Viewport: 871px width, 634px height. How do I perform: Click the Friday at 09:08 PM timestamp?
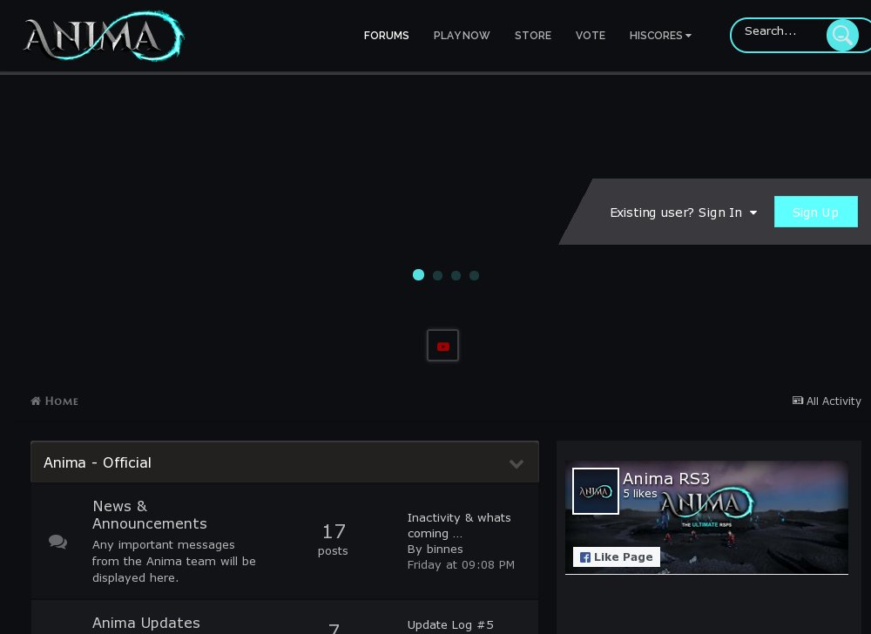coord(461,564)
